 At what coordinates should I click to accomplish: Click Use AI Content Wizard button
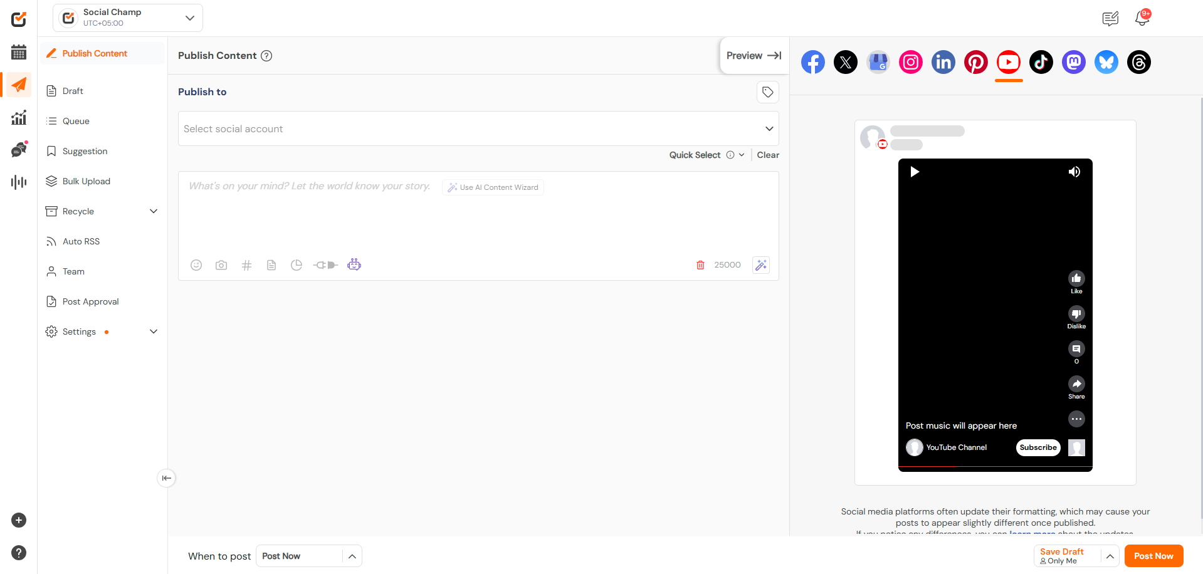[x=493, y=187]
